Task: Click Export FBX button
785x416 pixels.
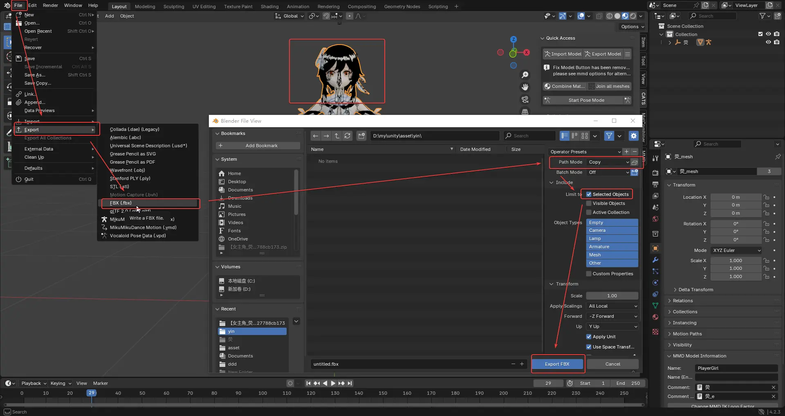Action: 557,364
